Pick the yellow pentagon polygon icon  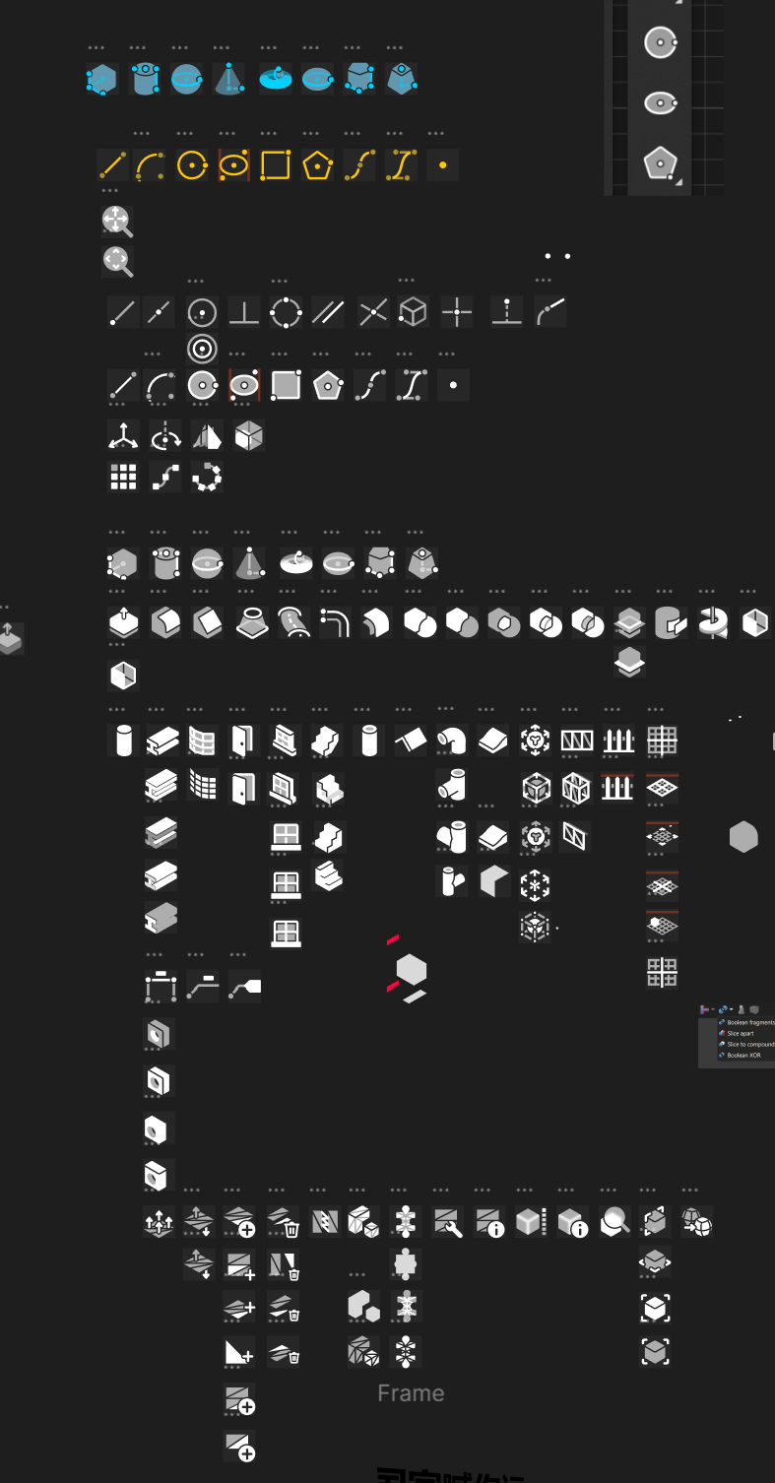click(317, 165)
